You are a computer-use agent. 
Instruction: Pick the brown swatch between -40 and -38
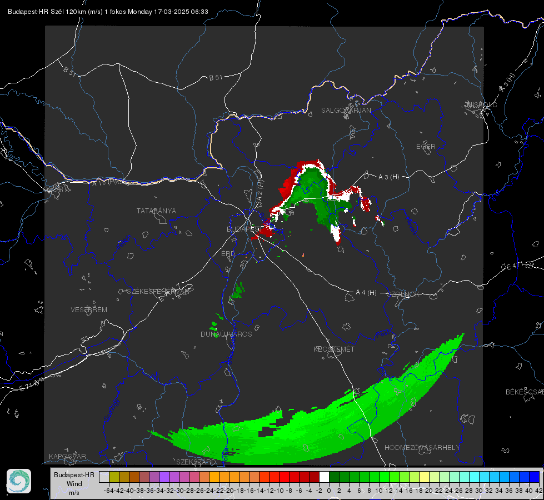coord(134,477)
